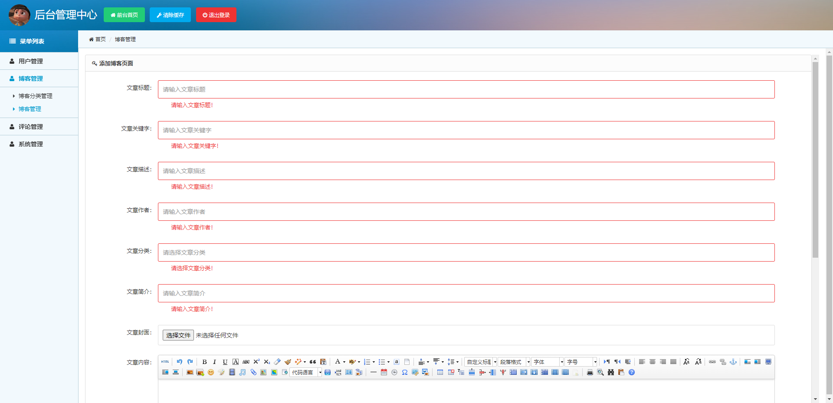This screenshot has width=833, height=403.
Task: Select 博客管理 submenu item under blog
Action: [x=30, y=109]
